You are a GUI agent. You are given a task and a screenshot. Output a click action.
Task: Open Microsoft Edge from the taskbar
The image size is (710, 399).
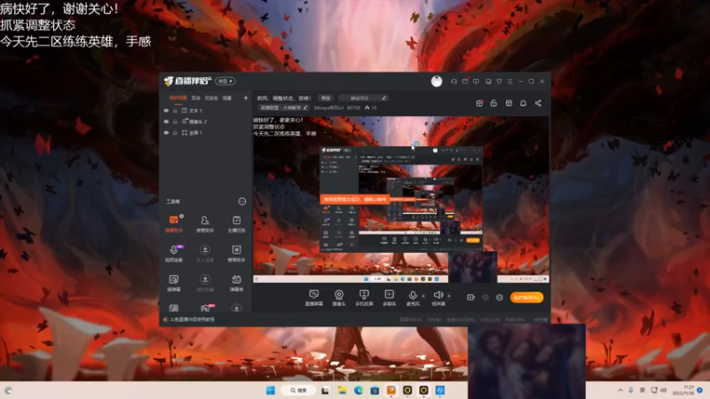click(359, 390)
